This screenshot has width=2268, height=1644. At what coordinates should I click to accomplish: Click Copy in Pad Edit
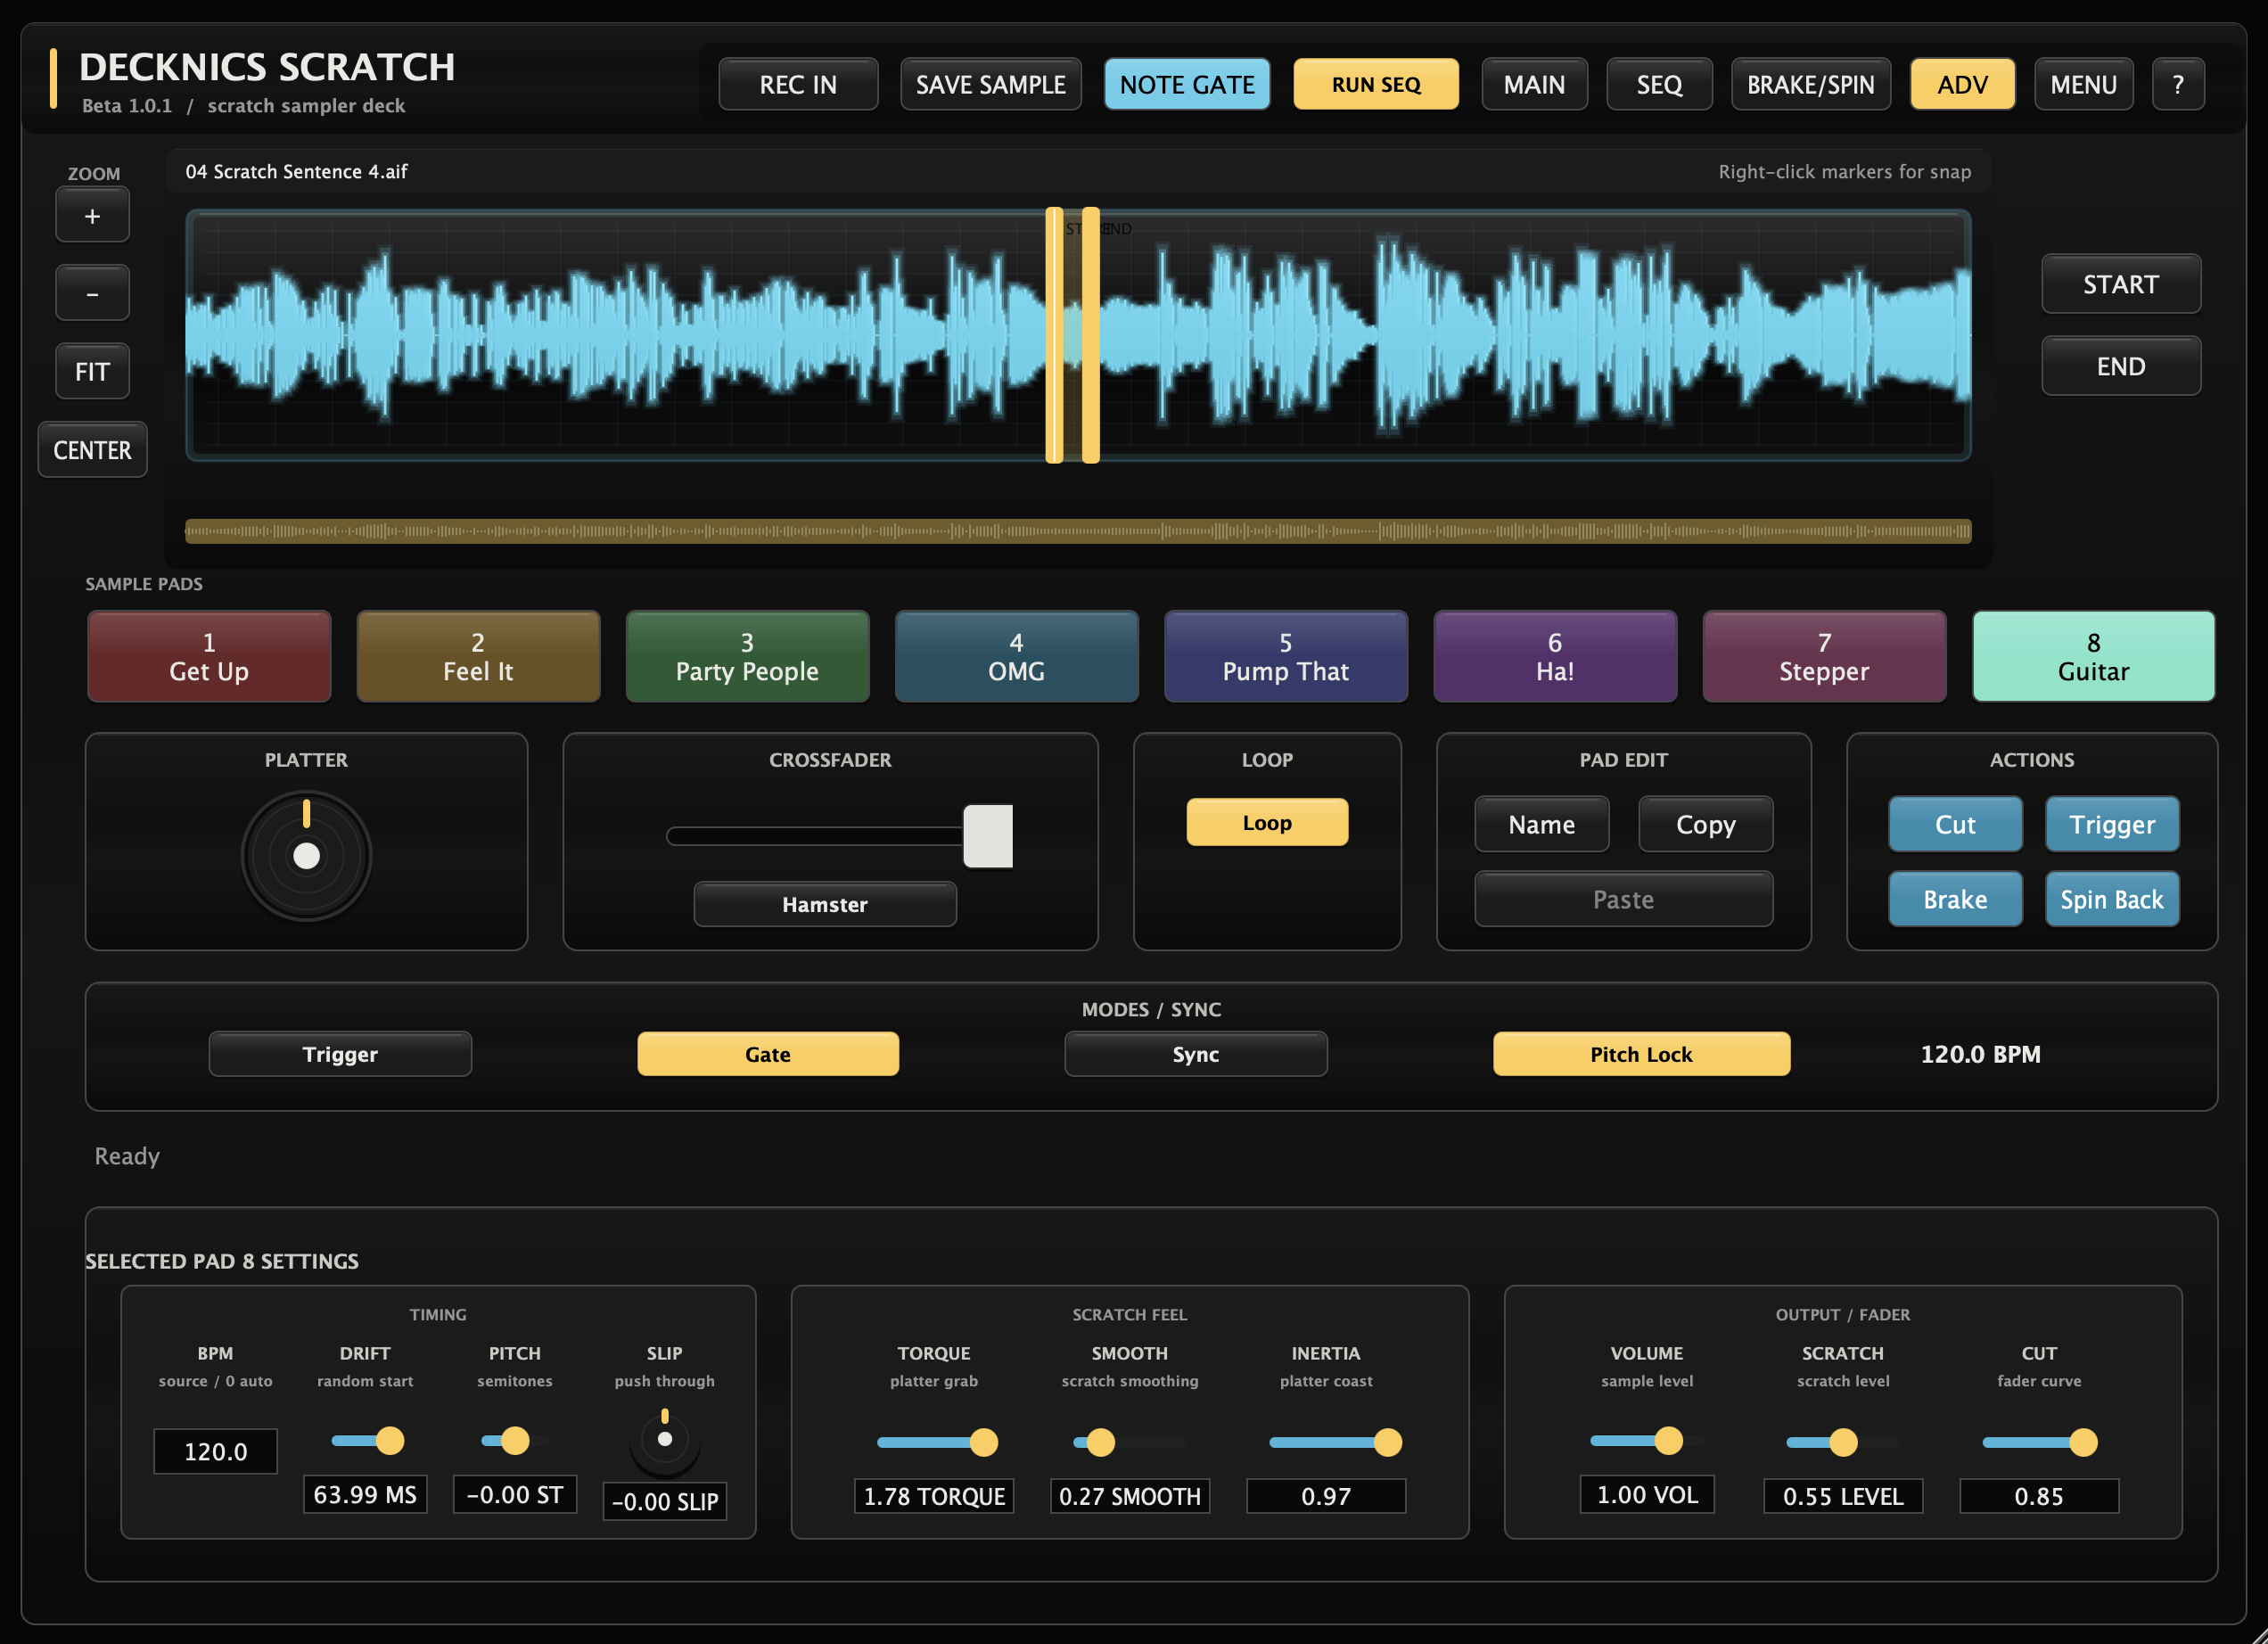pos(1706,824)
